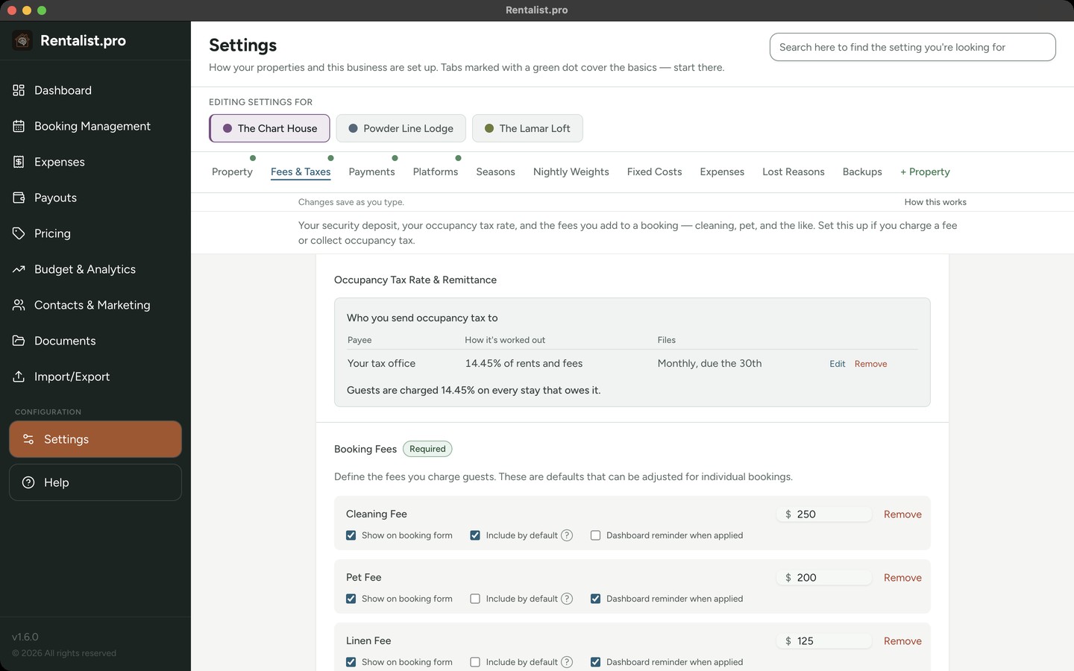This screenshot has height=671, width=1074.
Task: Add a new property via + Property
Action: tap(925, 171)
